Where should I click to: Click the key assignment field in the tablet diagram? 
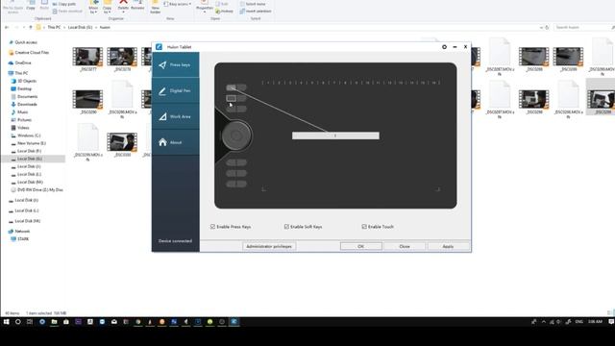coord(335,136)
